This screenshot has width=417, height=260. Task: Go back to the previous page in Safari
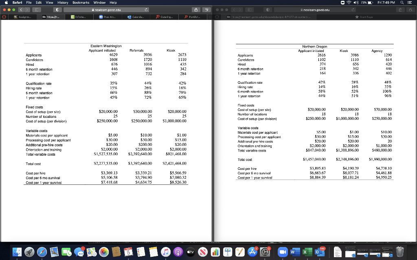[x=21, y=9]
